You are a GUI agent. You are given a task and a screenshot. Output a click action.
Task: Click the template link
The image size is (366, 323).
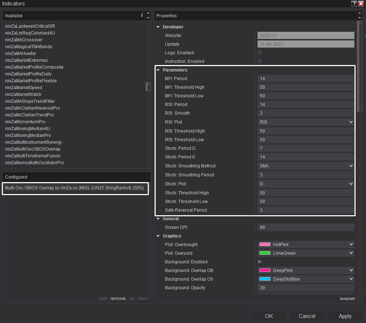tap(347, 299)
